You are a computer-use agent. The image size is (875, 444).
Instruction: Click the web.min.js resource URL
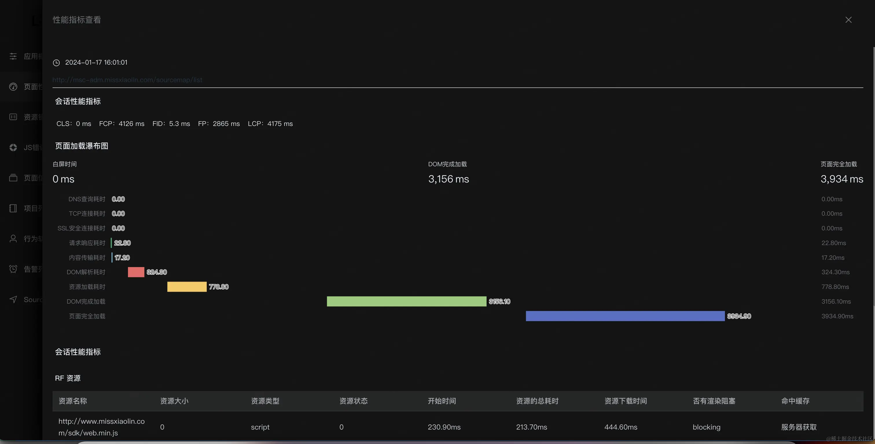tap(101, 427)
